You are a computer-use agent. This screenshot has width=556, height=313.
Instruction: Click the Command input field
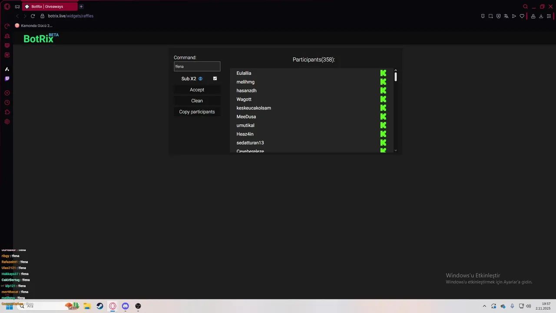tap(197, 67)
